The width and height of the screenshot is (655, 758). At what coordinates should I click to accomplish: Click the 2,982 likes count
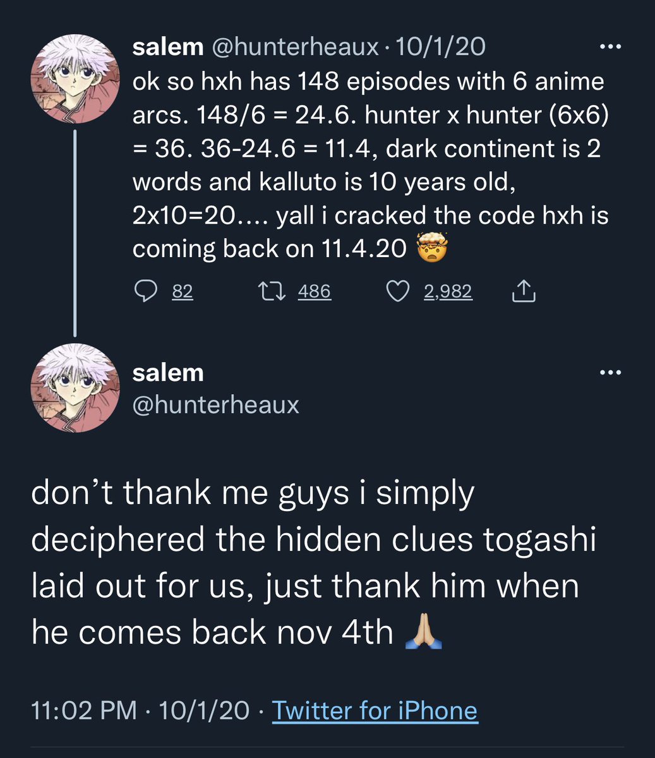[448, 291]
